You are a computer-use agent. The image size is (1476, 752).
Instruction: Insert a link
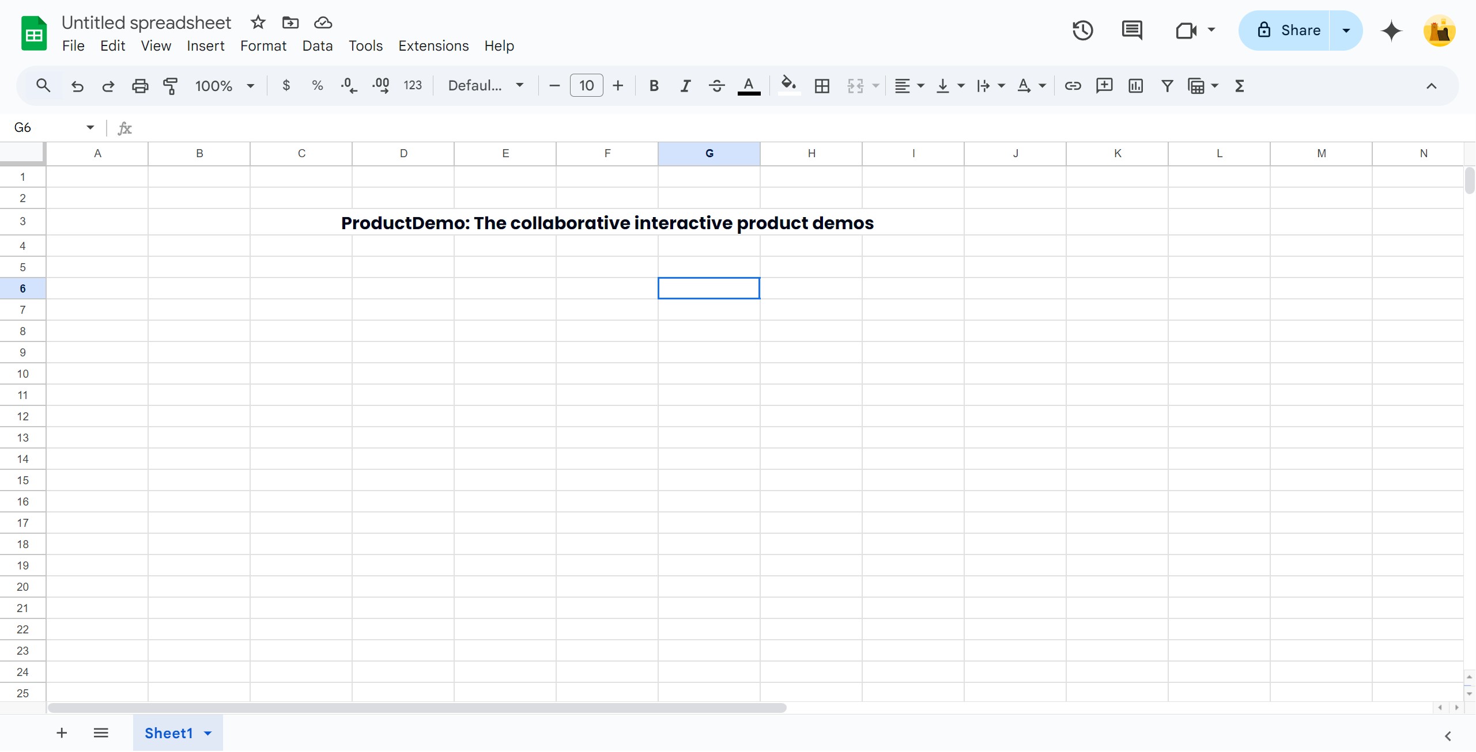[1073, 86]
